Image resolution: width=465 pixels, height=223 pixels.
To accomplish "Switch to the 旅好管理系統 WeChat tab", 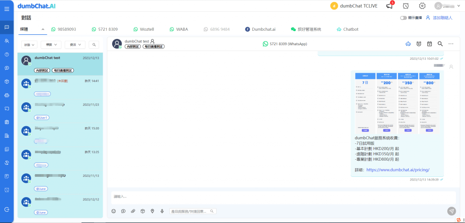I will (x=306, y=29).
